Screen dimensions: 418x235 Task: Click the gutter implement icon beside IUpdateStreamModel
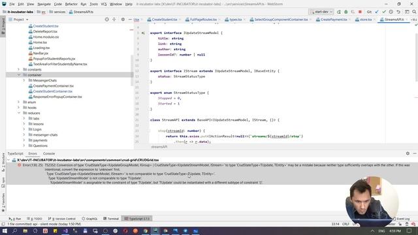click(x=143, y=33)
